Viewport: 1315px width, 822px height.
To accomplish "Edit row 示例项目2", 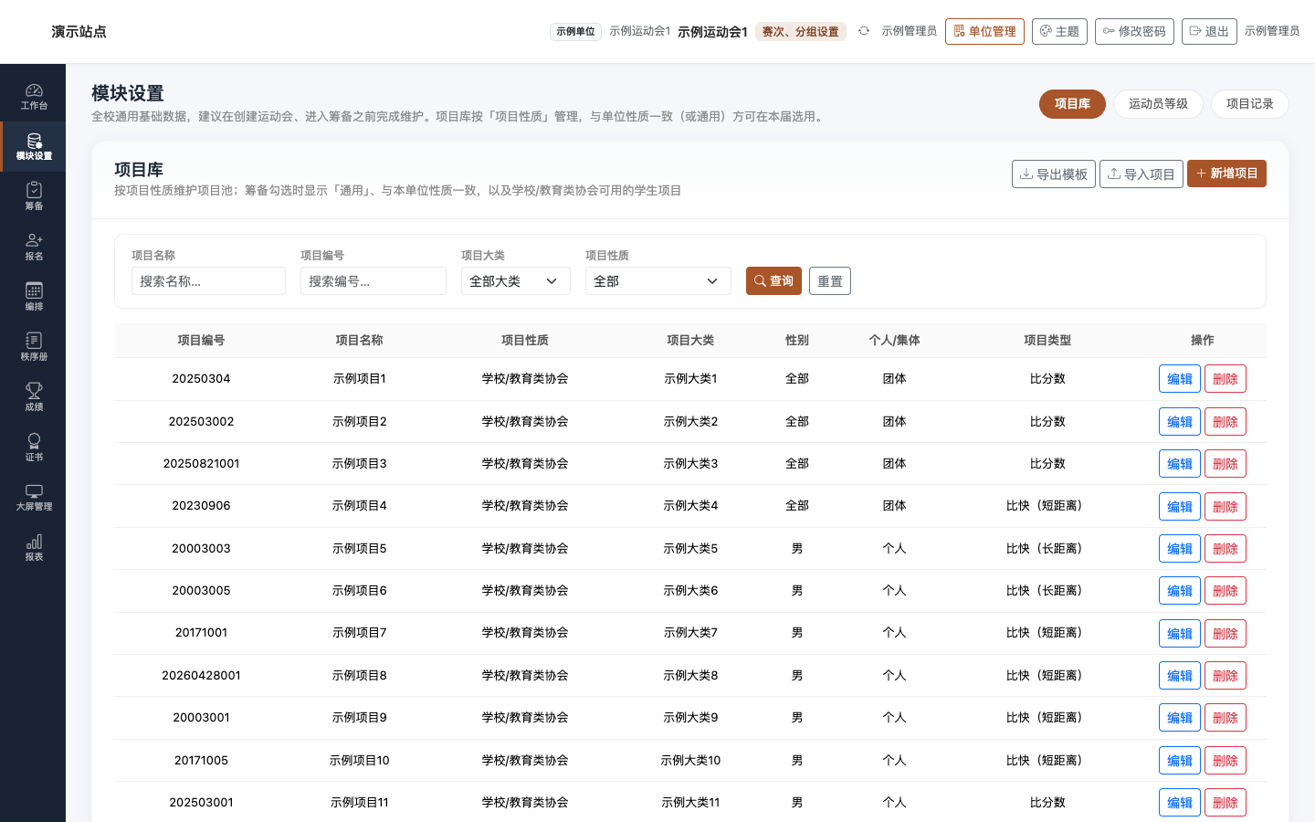I will click(1180, 422).
